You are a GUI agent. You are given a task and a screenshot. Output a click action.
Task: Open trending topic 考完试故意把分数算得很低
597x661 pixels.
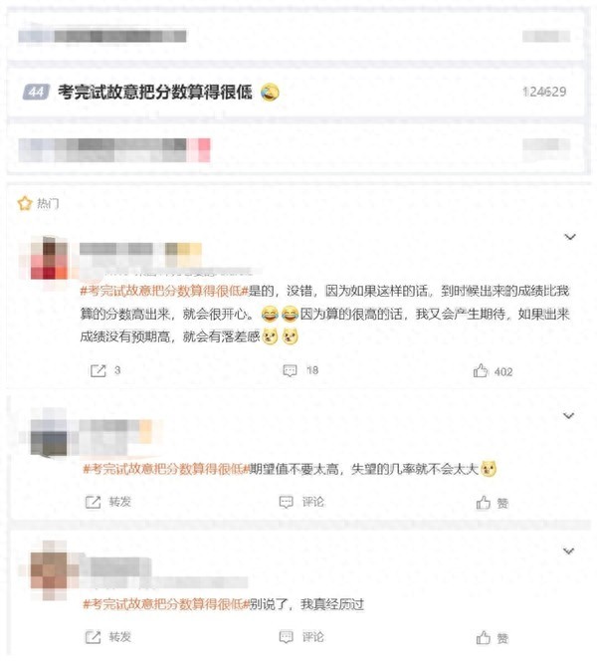pyautogui.click(x=155, y=92)
